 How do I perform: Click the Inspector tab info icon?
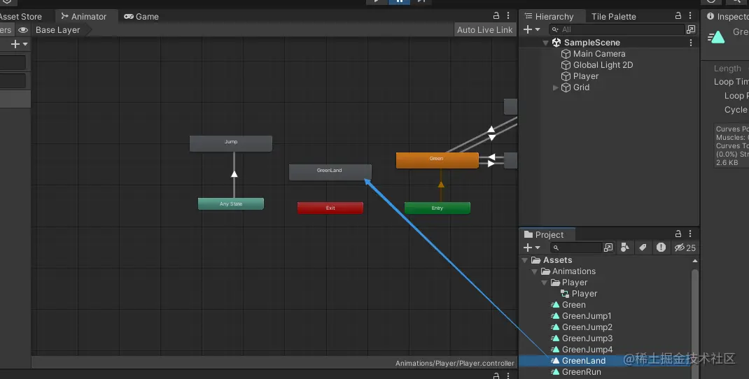click(x=710, y=16)
